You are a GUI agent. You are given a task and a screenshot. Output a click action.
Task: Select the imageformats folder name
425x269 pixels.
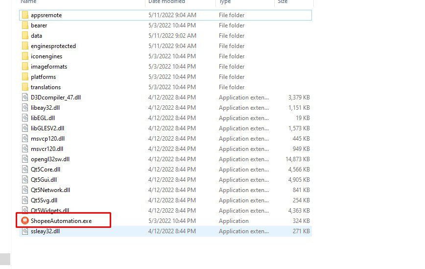pos(49,67)
